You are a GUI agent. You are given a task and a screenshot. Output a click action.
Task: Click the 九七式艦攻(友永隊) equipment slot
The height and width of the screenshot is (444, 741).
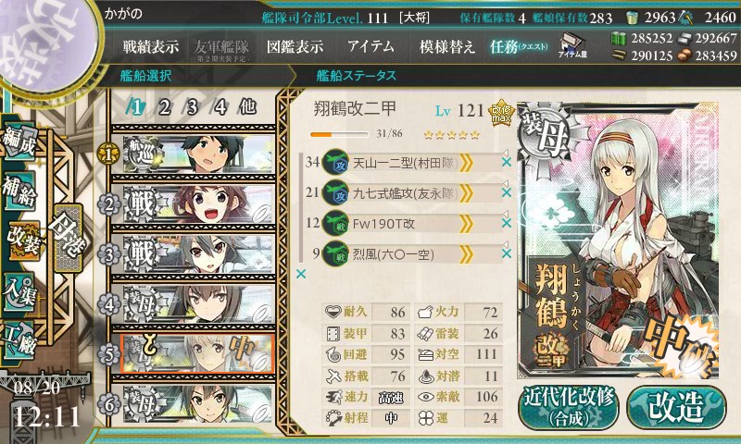pyautogui.click(x=413, y=193)
